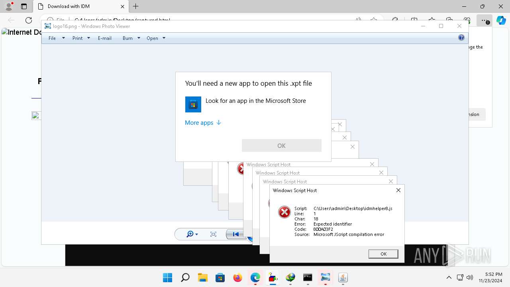This screenshot has height=287, width=510.
Task: Click the red error icon in Script Host dialog
Action: [x=284, y=212]
